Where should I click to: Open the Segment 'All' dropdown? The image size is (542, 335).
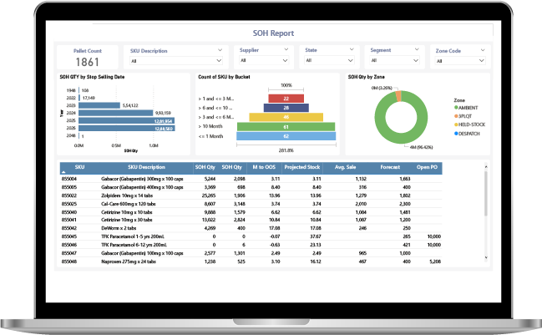click(394, 60)
